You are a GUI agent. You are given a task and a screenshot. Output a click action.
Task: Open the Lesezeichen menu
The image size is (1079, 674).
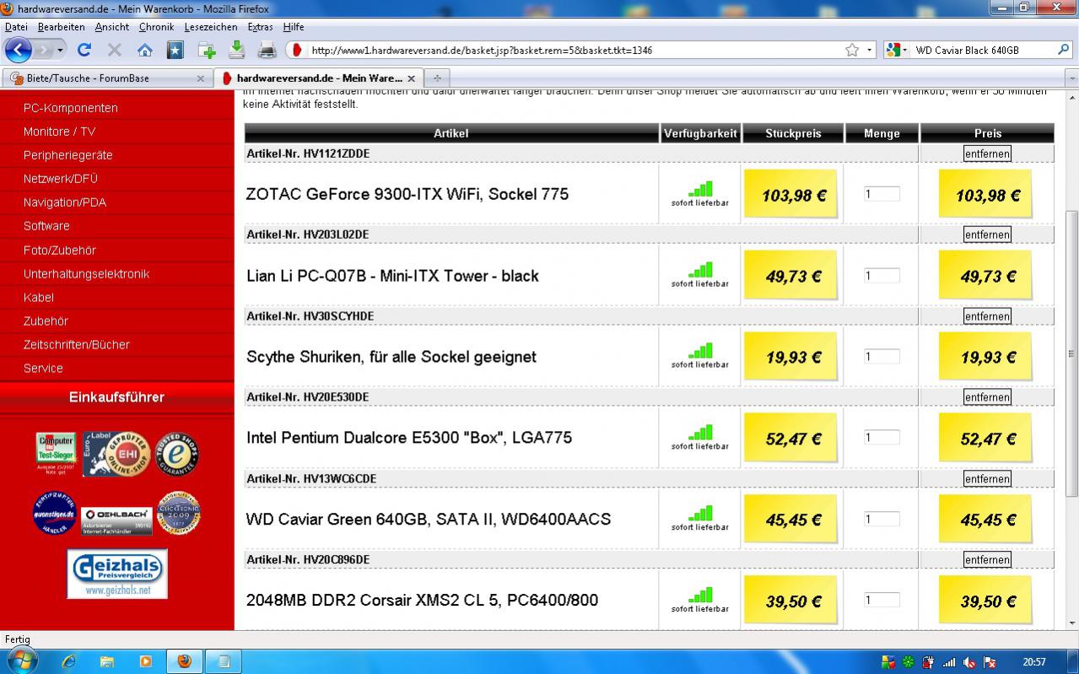point(211,27)
